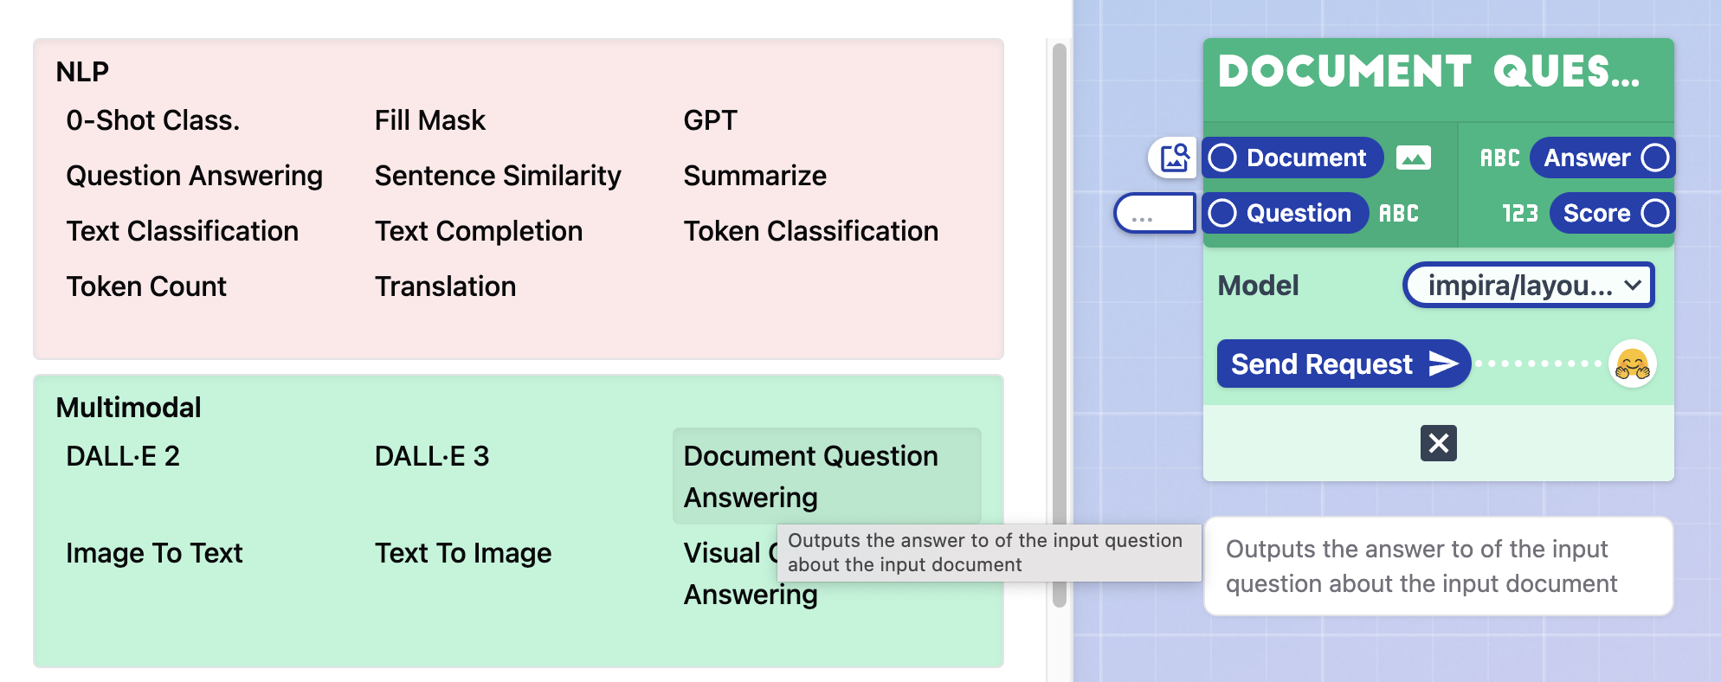This screenshot has width=1721, height=682.
Task: Click the picture type icon next to Document
Action: (x=1413, y=158)
